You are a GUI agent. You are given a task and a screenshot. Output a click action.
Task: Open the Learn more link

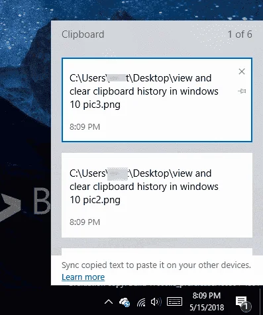(83, 277)
